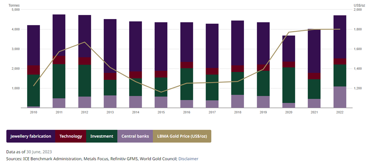Screen dimensions: 374x168
Task: Click the 2014 x-axis year label
Action: coord(136,112)
